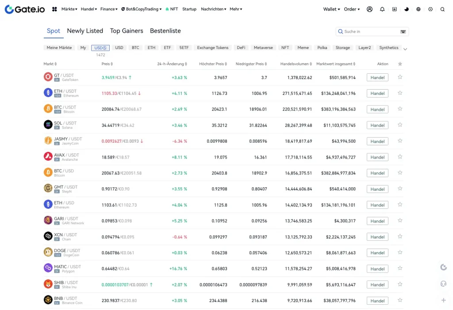Select the Newly Listed tab

pyautogui.click(x=85, y=31)
